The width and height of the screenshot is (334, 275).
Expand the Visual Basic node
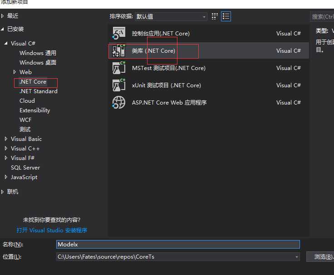coord(6,139)
